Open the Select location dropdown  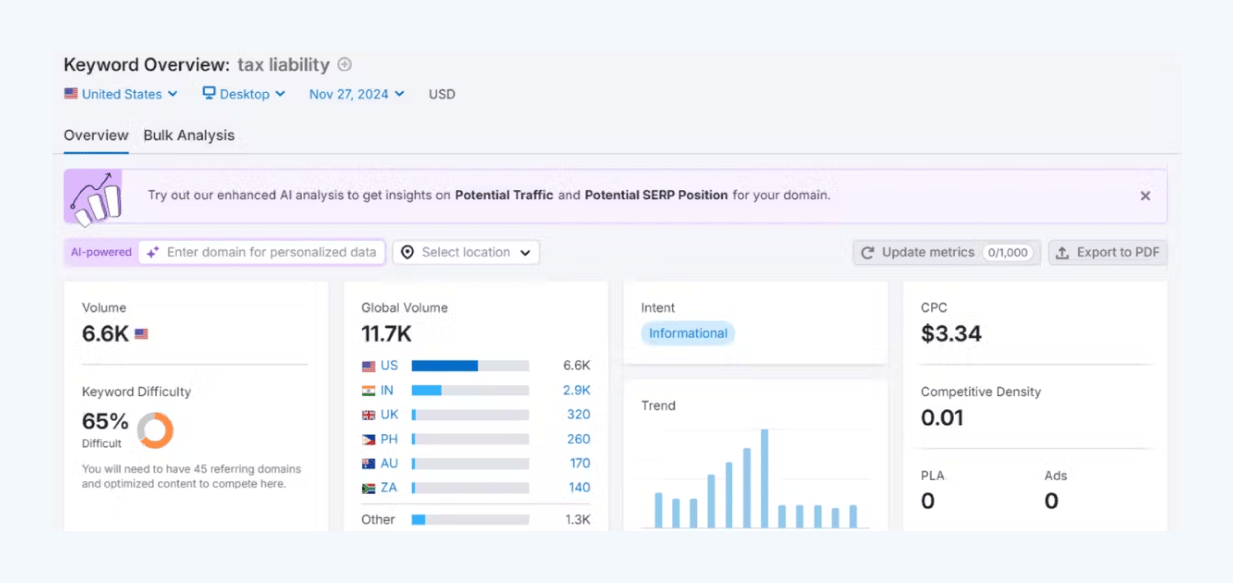[x=466, y=252]
